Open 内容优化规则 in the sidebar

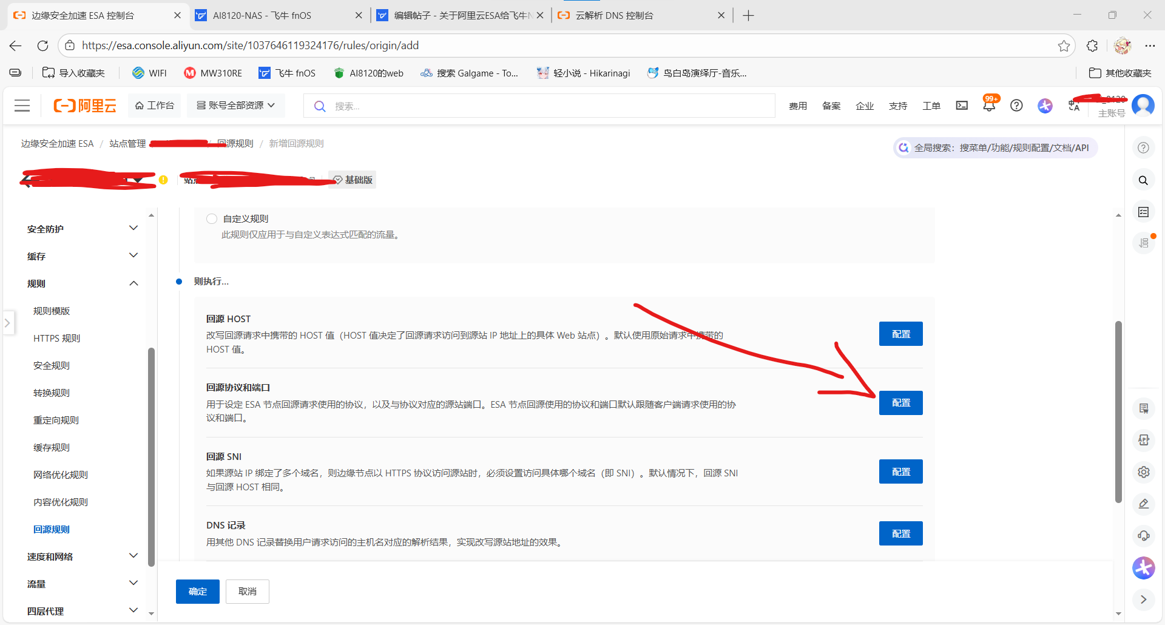tap(61, 502)
